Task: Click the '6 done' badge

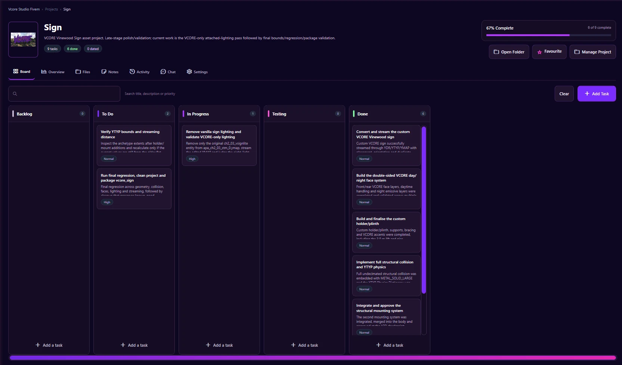Action: [x=72, y=49]
